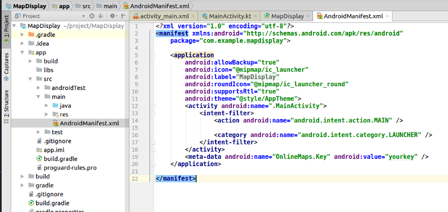Image resolution: width=448 pixels, height=212 pixels.
Task: Expand the java folder arrow
Action: (x=46, y=106)
